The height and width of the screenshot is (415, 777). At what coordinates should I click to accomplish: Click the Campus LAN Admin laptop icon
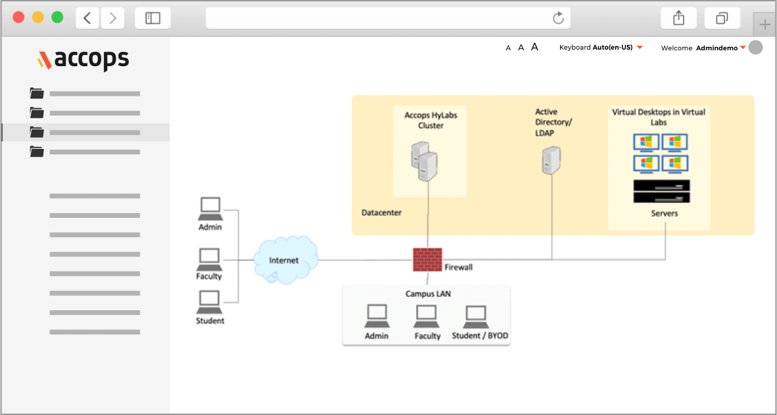(377, 316)
